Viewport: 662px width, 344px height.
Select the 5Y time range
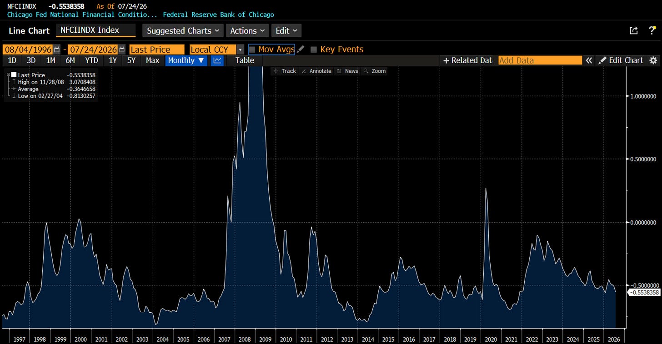pyautogui.click(x=131, y=60)
